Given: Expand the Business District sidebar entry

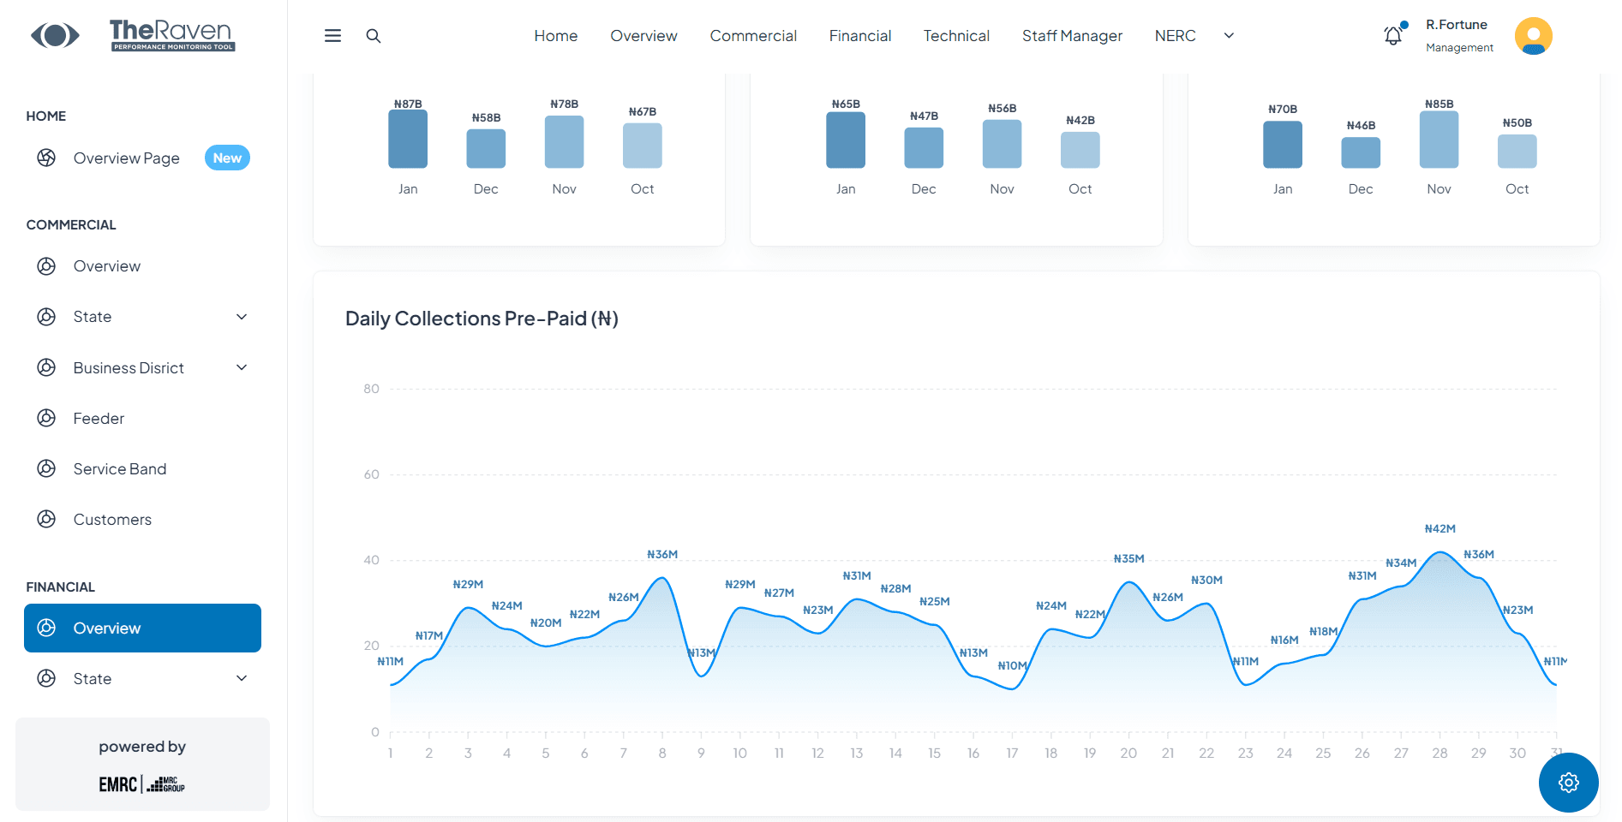Looking at the screenshot, I should tap(242, 367).
